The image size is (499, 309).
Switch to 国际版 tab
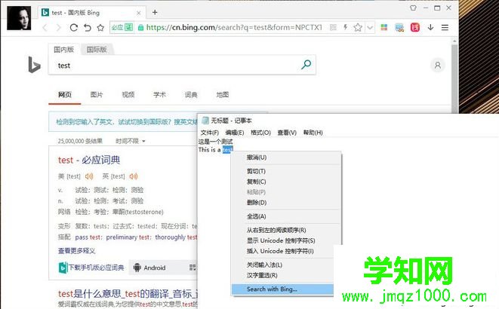coord(97,50)
